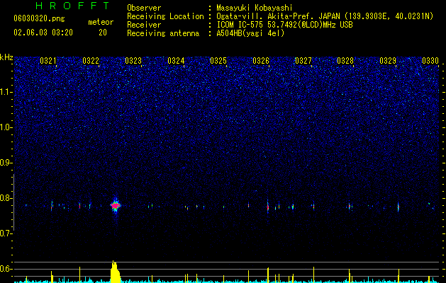This screenshot has width=446, height=283.
Task: Click the date stamp 02.06.03 03:20
Action: tap(43, 33)
